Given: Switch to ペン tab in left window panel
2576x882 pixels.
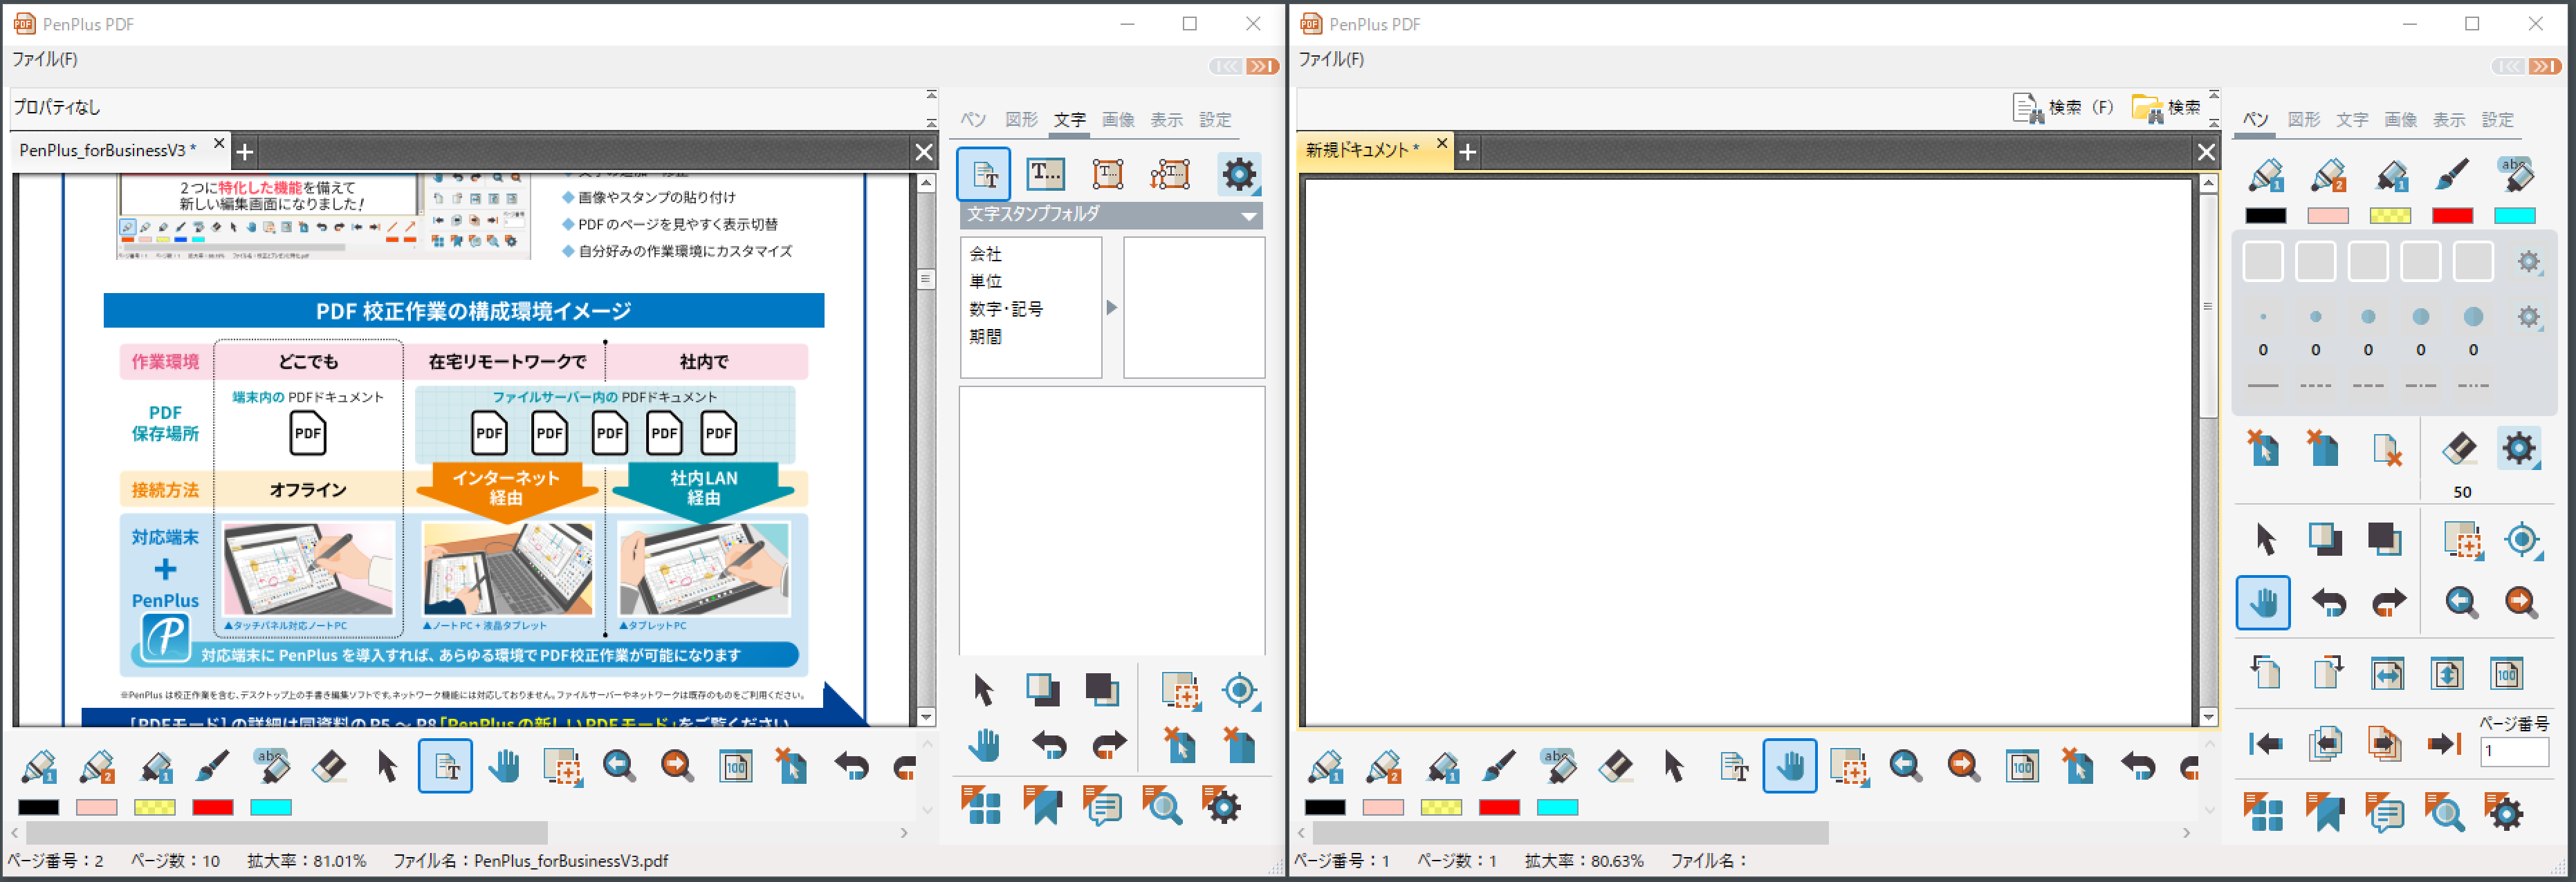Looking at the screenshot, I should (x=973, y=119).
